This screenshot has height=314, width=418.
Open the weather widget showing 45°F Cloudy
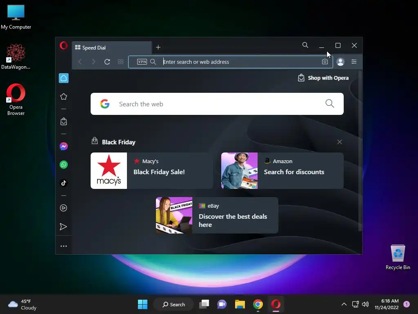(22, 305)
